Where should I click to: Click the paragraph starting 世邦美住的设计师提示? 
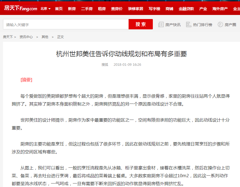point(121,124)
